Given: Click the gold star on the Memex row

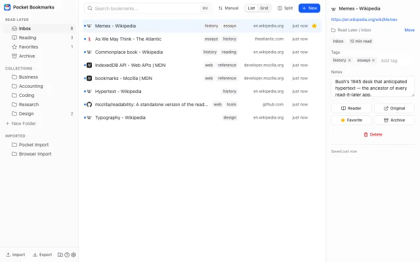Looking at the screenshot, I should click(x=314, y=26).
